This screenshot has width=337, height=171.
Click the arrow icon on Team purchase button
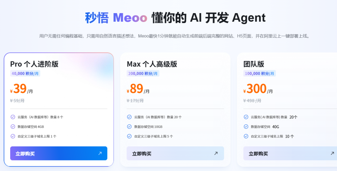tap(332, 153)
